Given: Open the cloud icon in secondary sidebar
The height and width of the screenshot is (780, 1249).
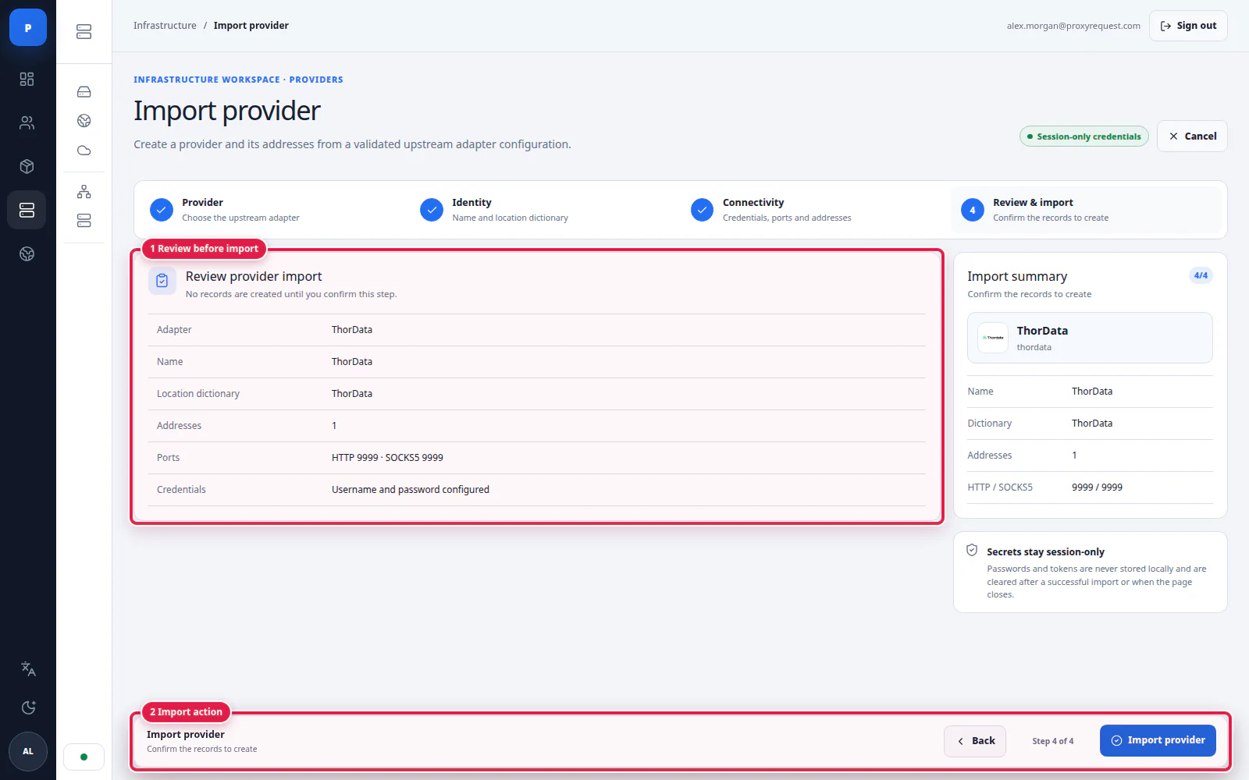Looking at the screenshot, I should click(84, 150).
